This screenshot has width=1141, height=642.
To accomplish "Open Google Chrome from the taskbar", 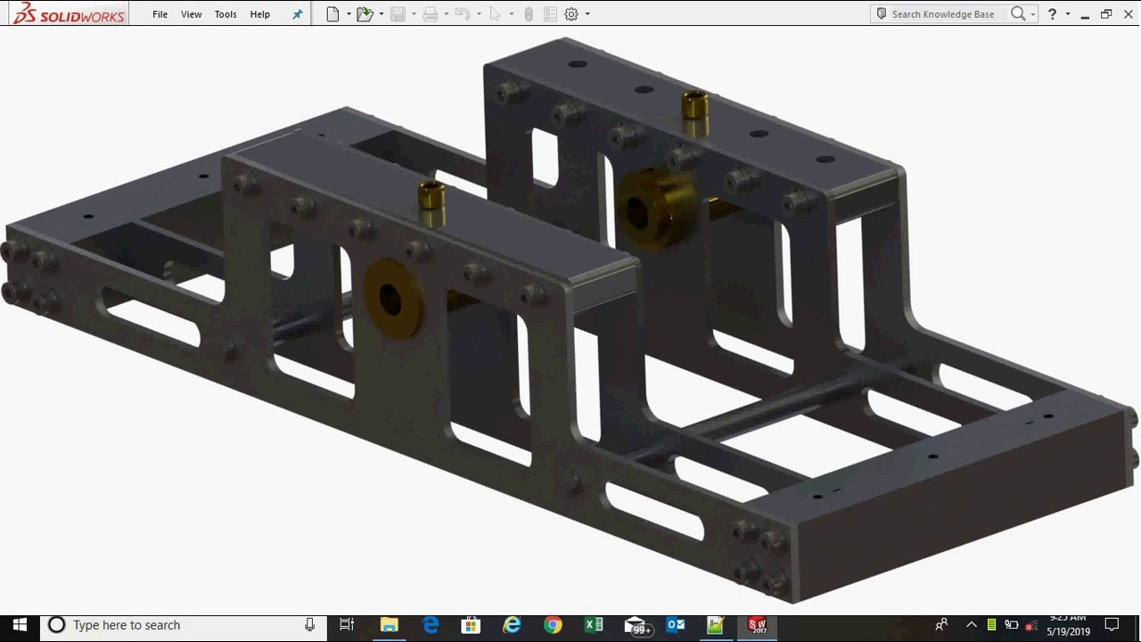I will click(x=553, y=625).
